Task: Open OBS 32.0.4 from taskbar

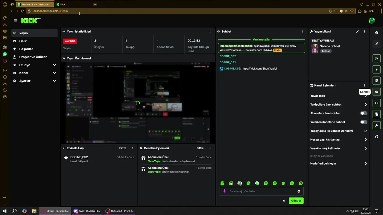Action: pyautogui.click(x=120, y=211)
